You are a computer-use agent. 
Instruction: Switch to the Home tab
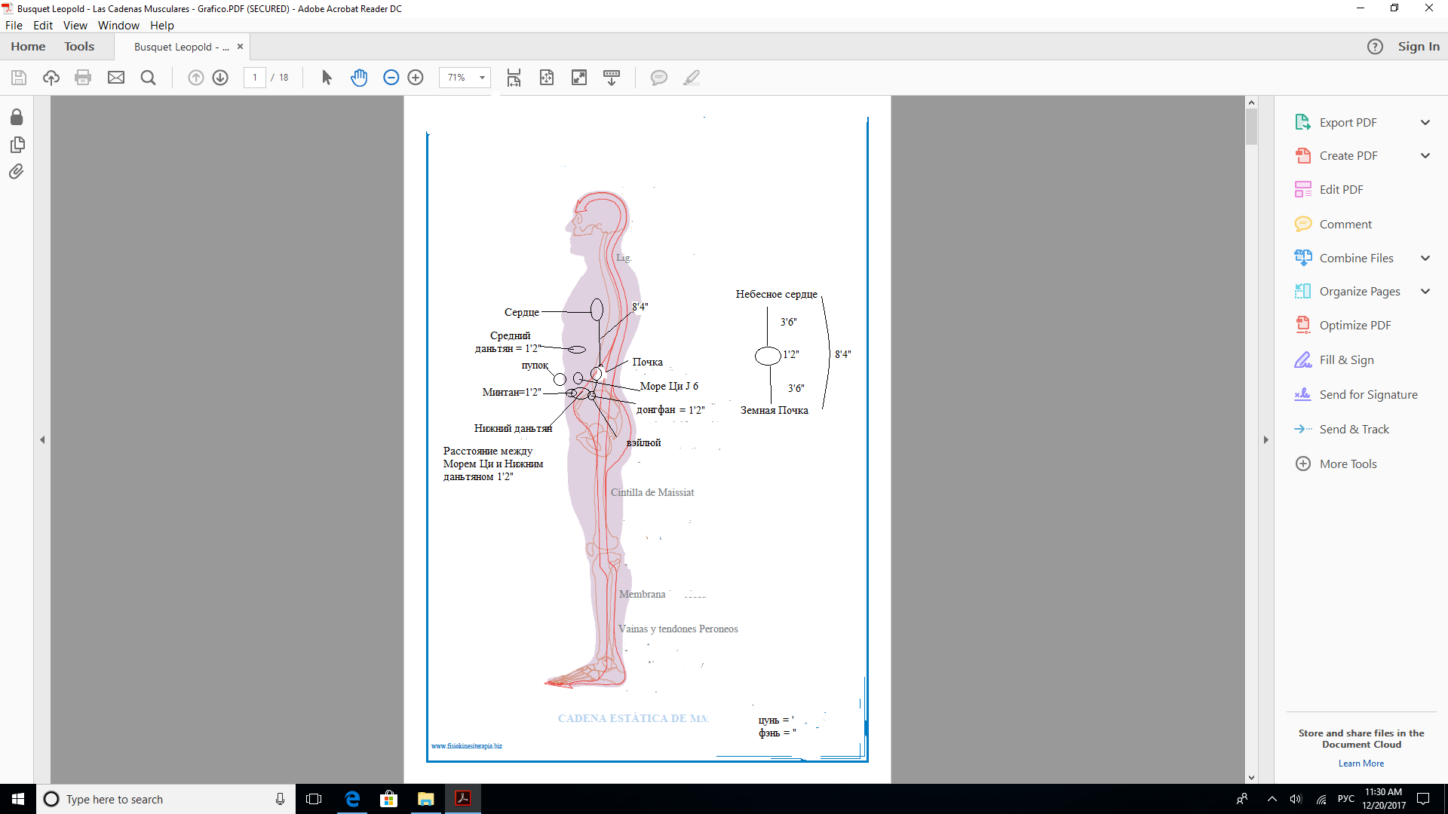pyautogui.click(x=28, y=47)
